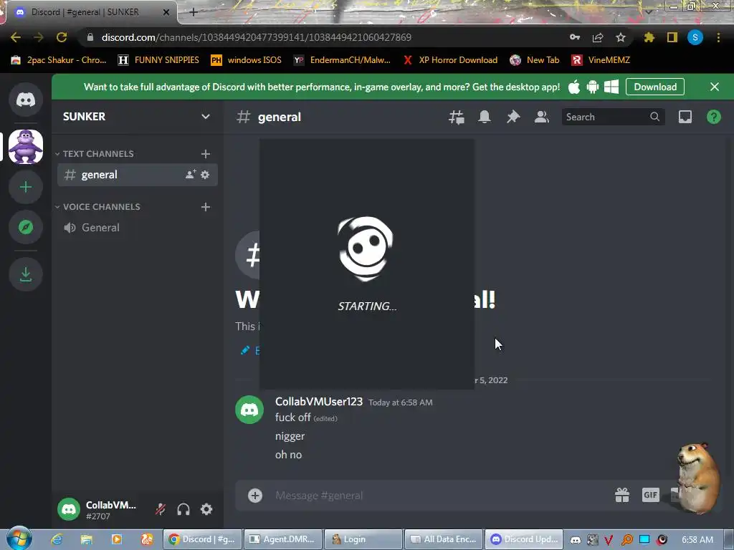Toggle deafen headphones in user panel
This screenshot has height=550, width=734.
point(183,509)
